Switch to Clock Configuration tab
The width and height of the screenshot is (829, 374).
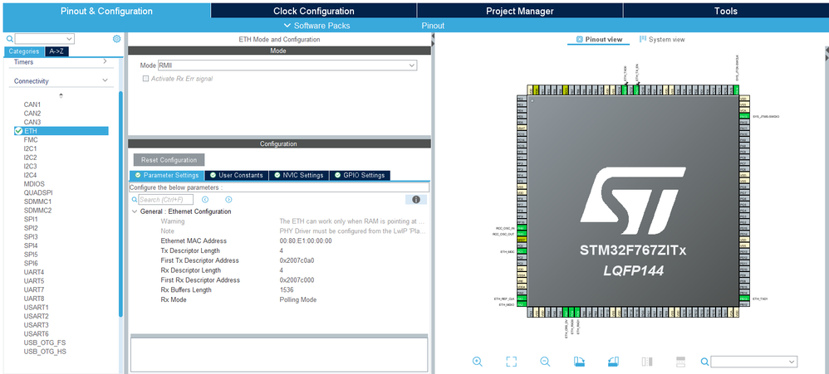point(313,11)
